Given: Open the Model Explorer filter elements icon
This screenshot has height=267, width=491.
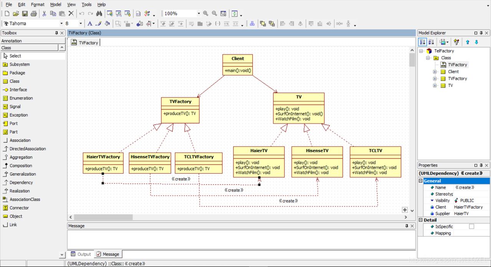Looking at the screenshot, I should [456, 42].
